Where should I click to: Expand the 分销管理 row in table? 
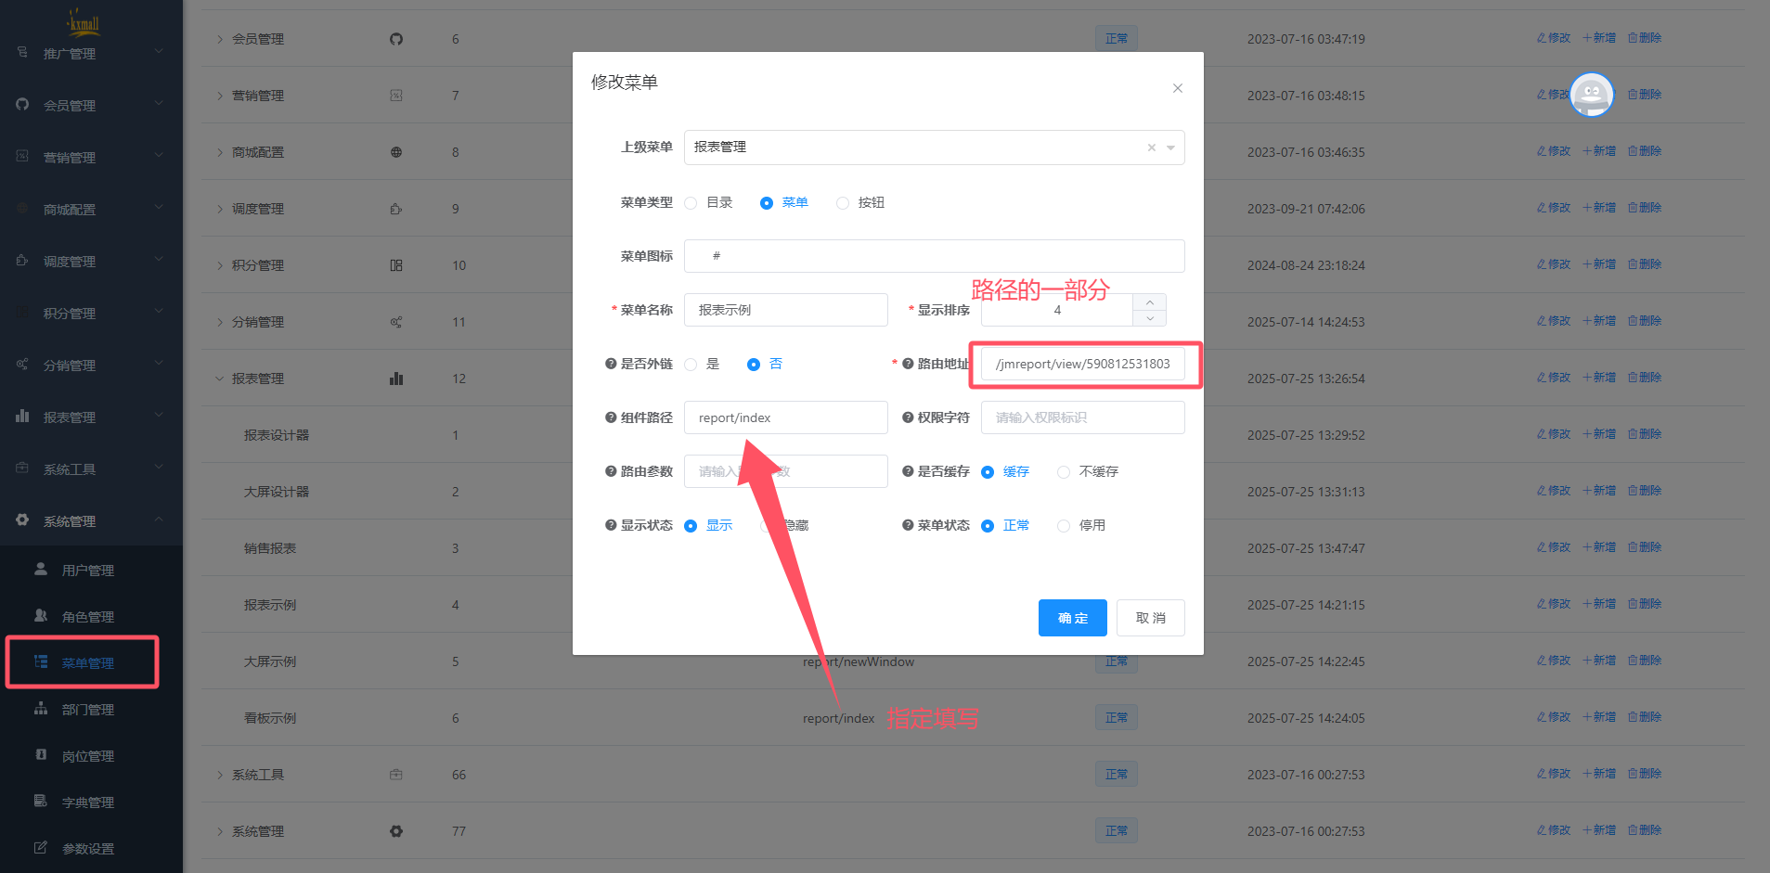pos(220,322)
